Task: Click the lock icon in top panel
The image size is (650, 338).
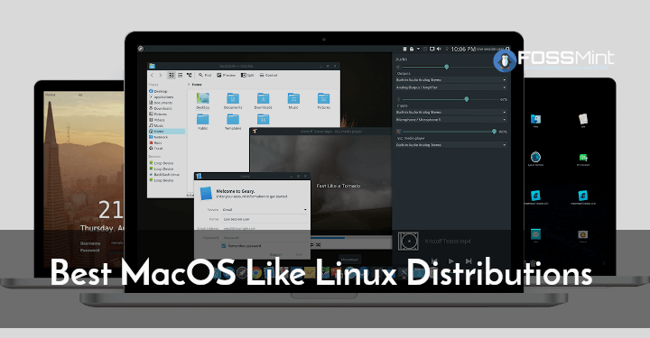Action: pos(412,49)
